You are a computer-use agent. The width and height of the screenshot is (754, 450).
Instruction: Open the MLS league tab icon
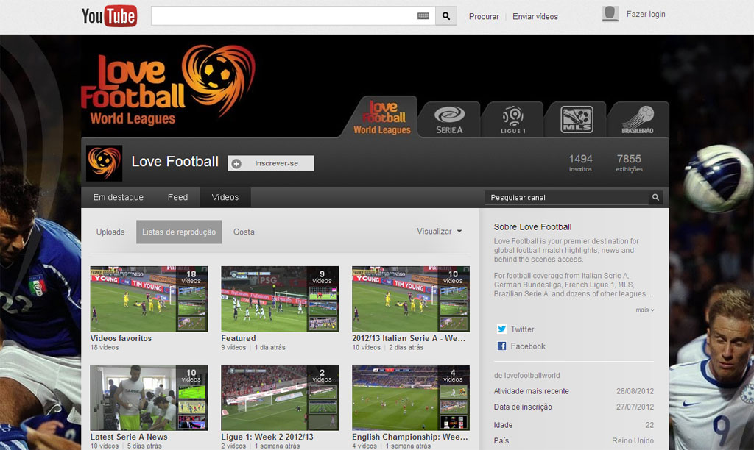[x=576, y=120]
